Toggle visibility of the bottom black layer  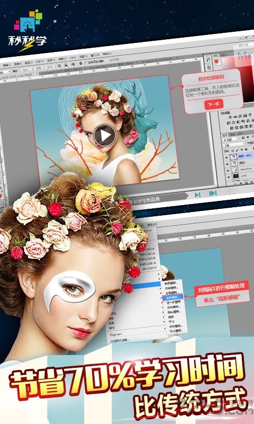coord(229,177)
